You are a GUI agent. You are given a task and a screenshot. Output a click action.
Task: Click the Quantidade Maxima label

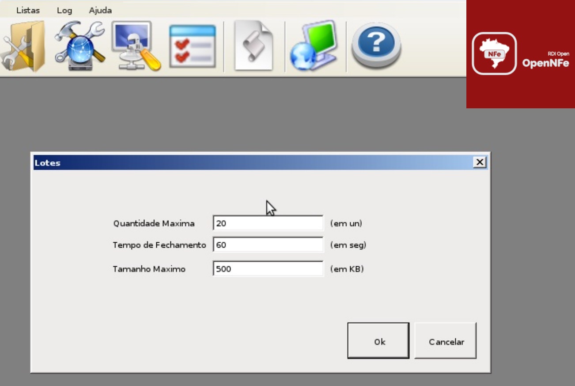154,223
